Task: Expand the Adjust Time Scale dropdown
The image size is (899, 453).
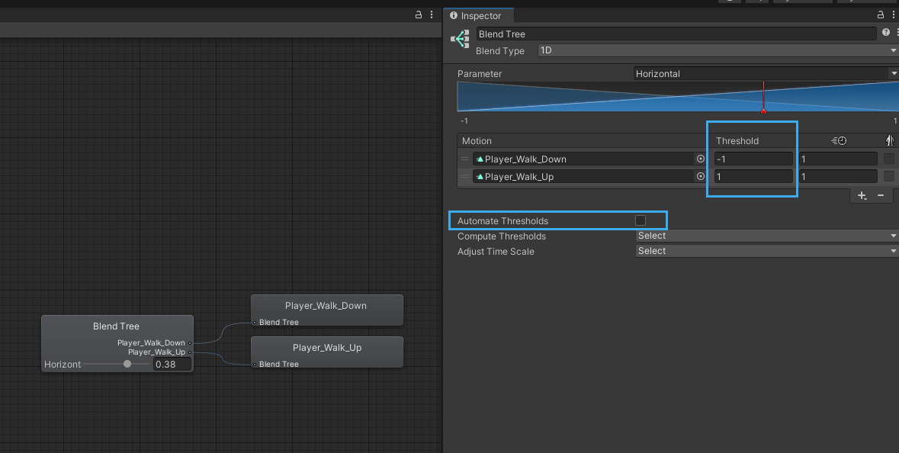Action: coord(766,252)
